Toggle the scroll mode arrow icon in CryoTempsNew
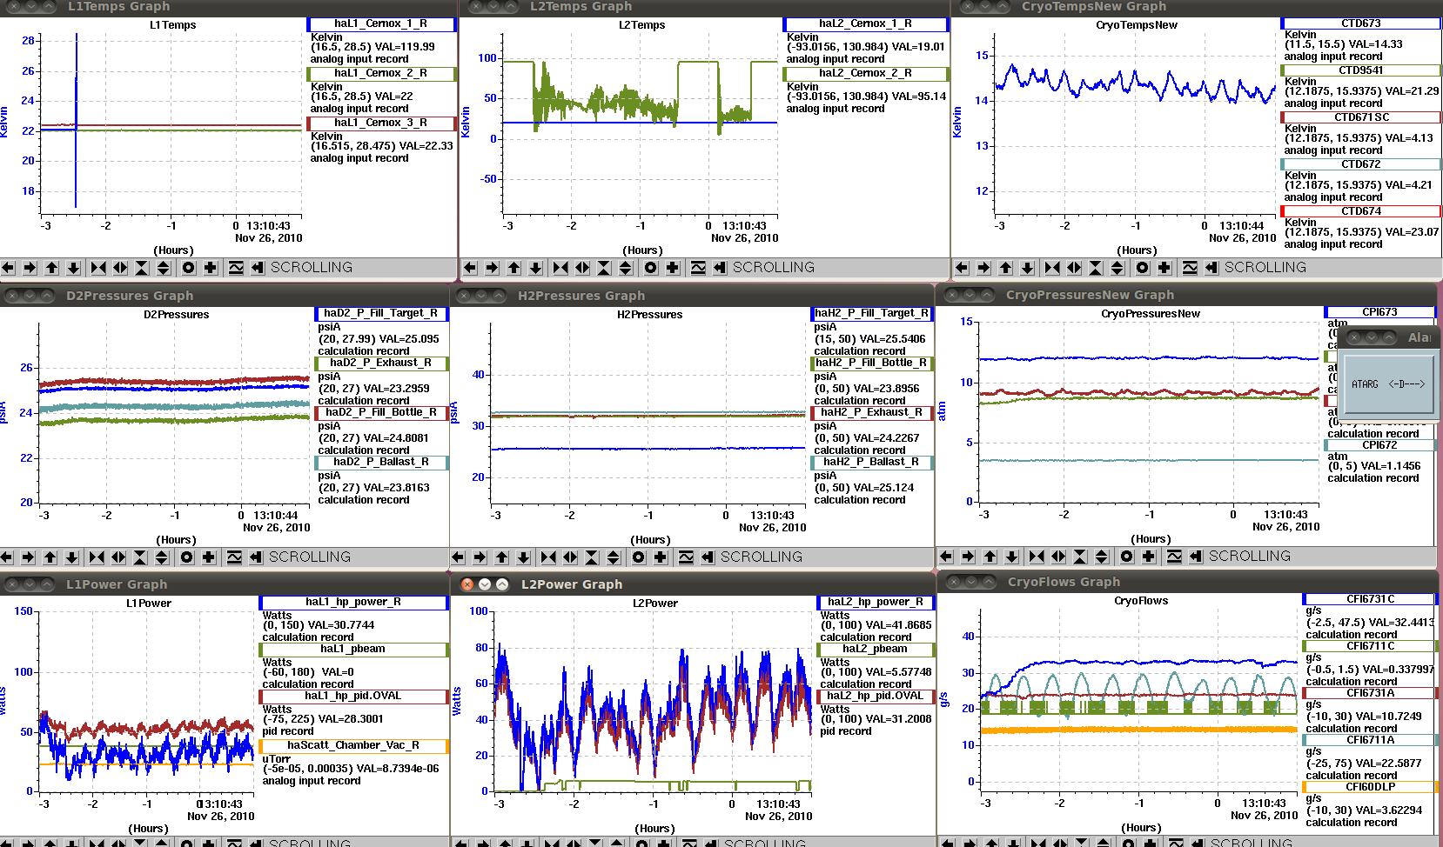Image resolution: width=1443 pixels, height=847 pixels. (x=1211, y=268)
